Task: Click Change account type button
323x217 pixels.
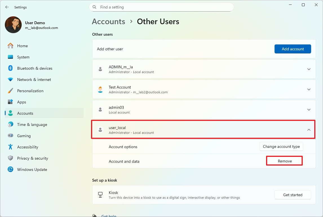Action: coord(281,146)
